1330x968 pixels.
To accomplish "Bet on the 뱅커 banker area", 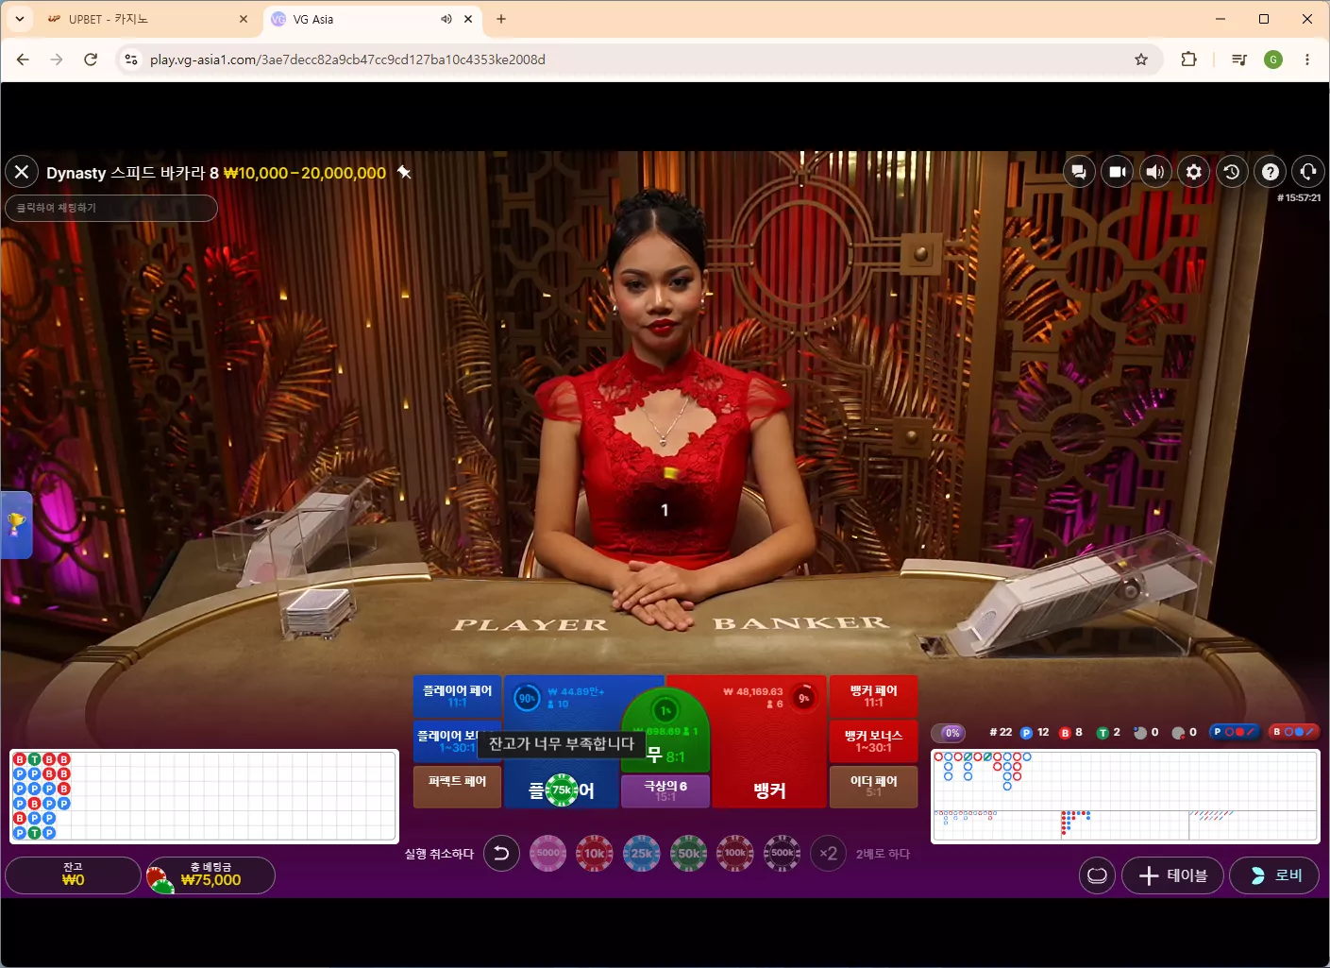I will [x=769, y=741].
